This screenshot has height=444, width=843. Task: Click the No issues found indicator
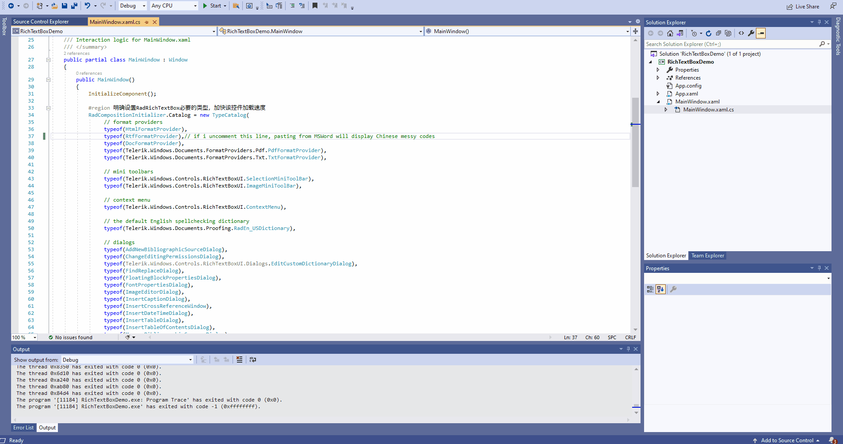pyautogui.click(x=70, y=337)
